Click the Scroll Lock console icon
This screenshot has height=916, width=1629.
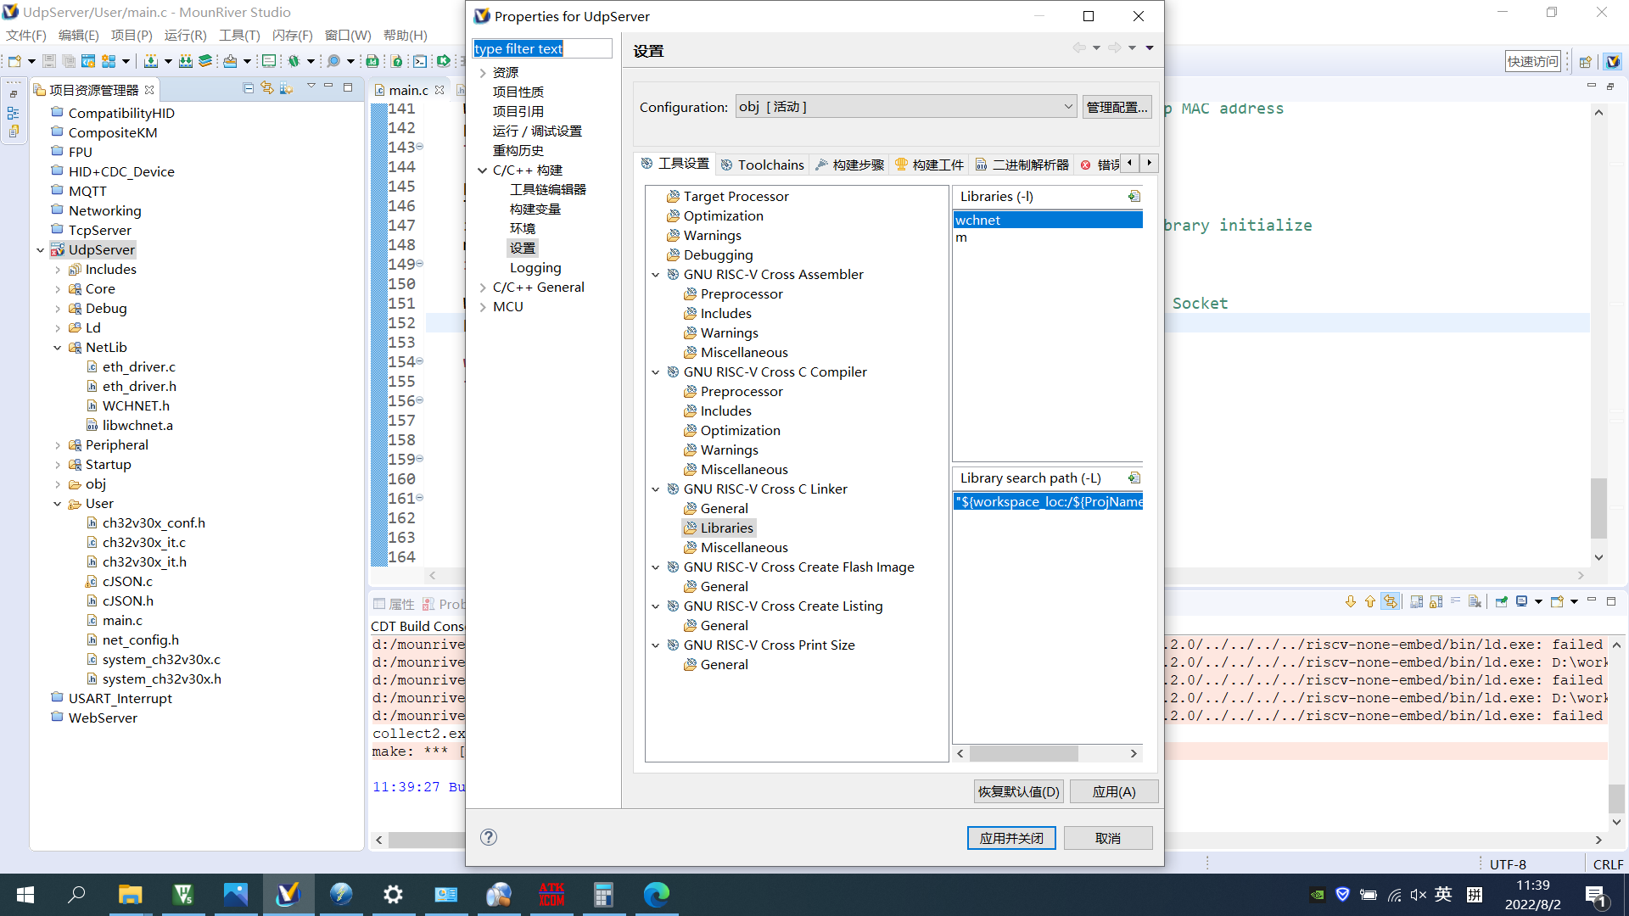click(x=1436, y=601)
